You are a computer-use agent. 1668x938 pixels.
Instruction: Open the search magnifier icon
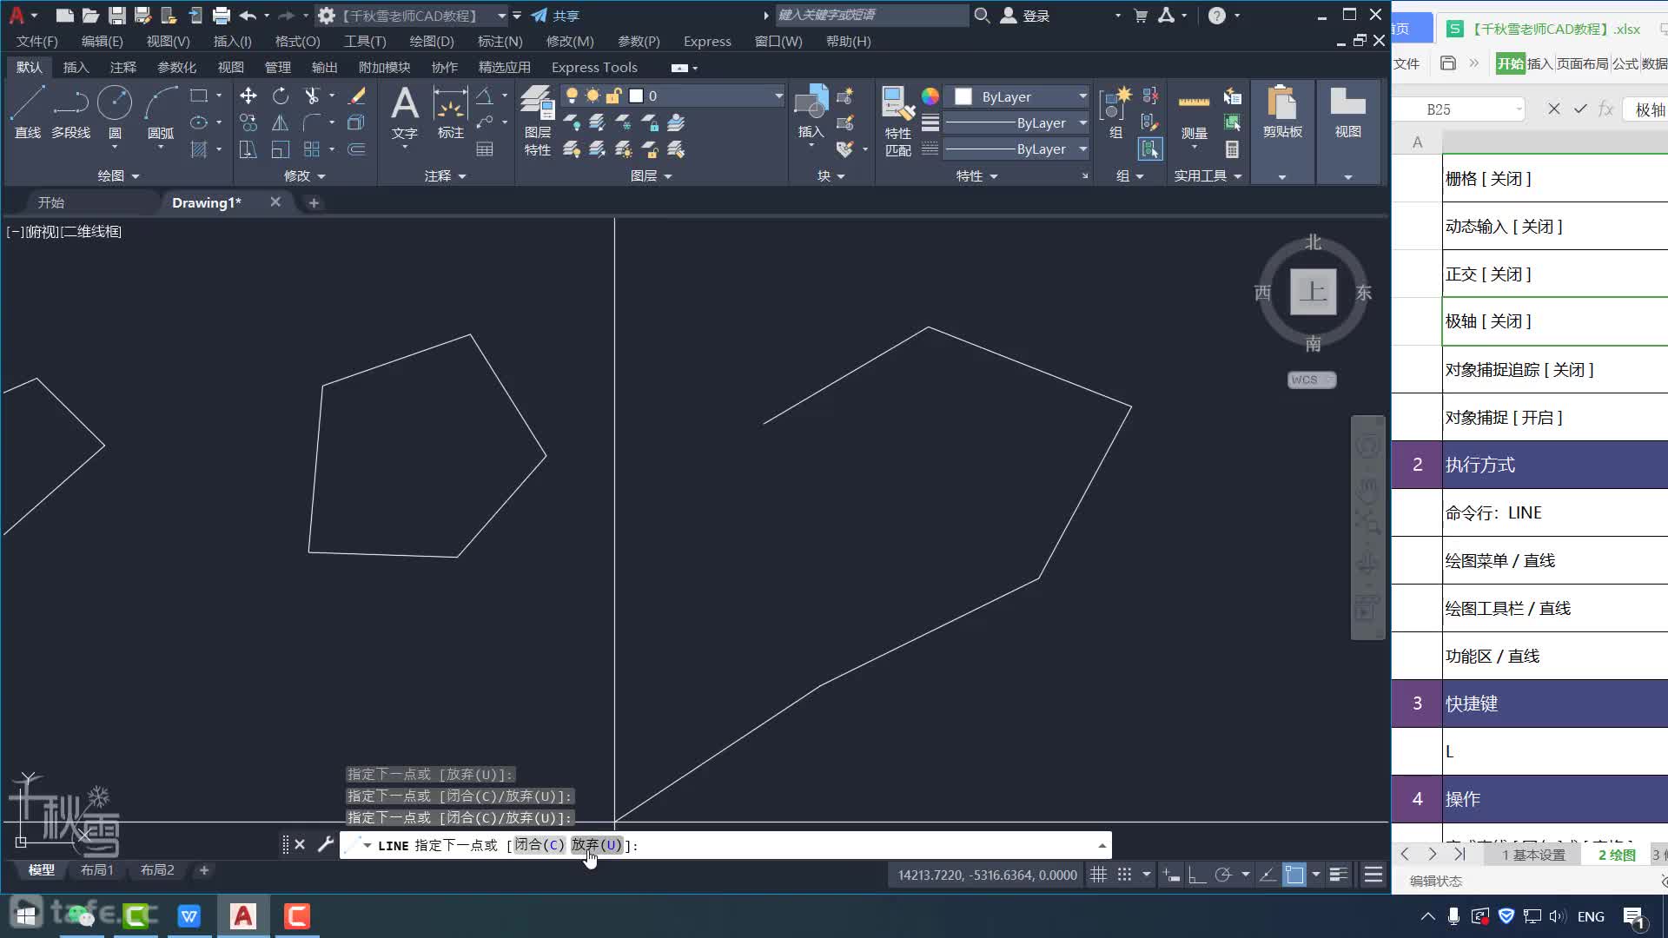point(982,16)
